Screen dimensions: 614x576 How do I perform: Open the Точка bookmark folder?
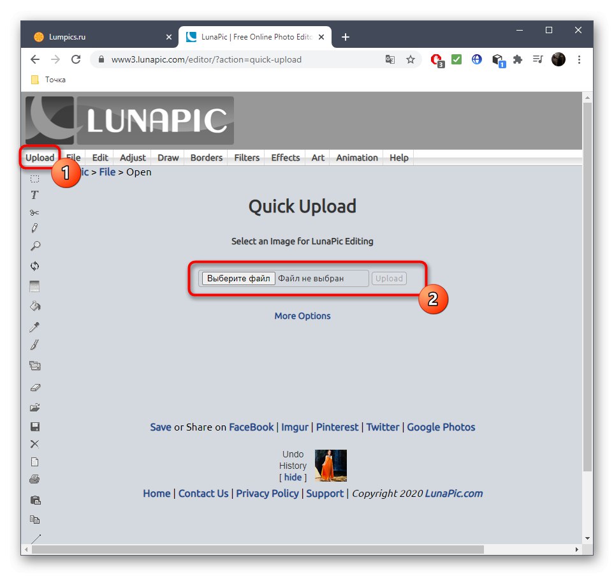[48, 80]
